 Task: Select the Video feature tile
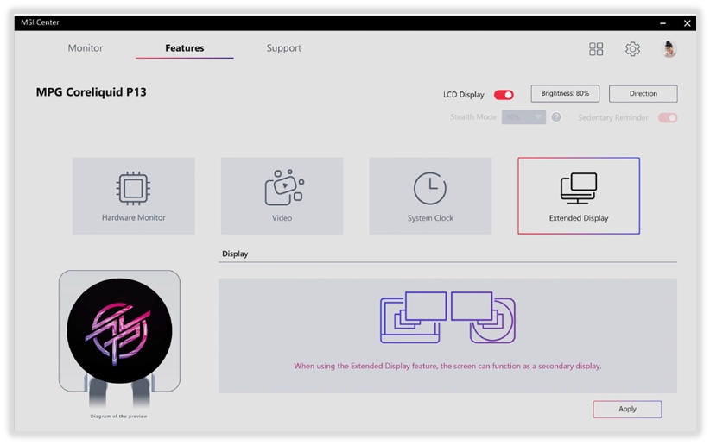point(282,196)
